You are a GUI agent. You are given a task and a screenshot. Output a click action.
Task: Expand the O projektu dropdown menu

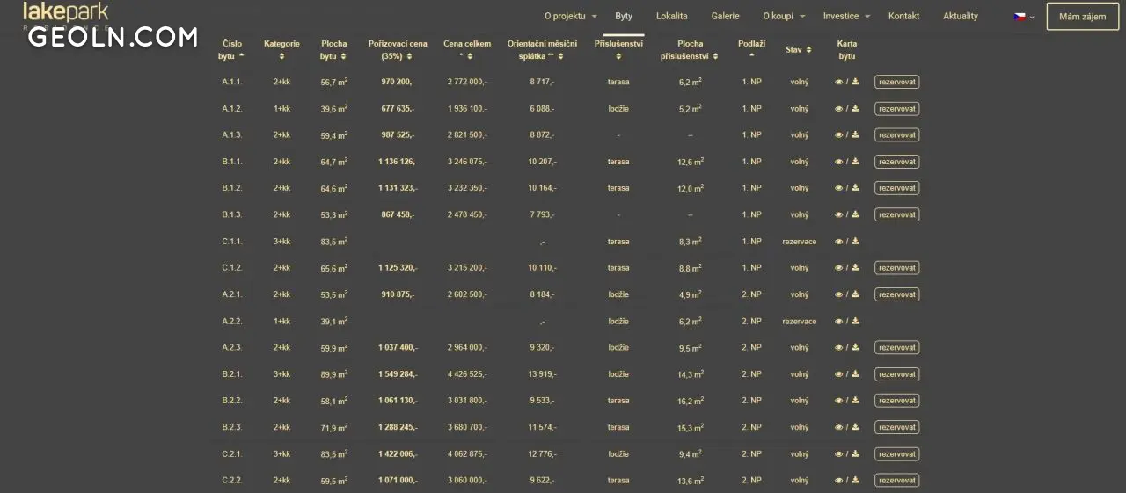click(x=570, y=16)
